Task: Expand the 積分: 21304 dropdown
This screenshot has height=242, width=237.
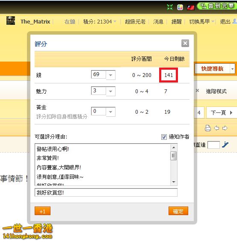Action: (100, 22)
